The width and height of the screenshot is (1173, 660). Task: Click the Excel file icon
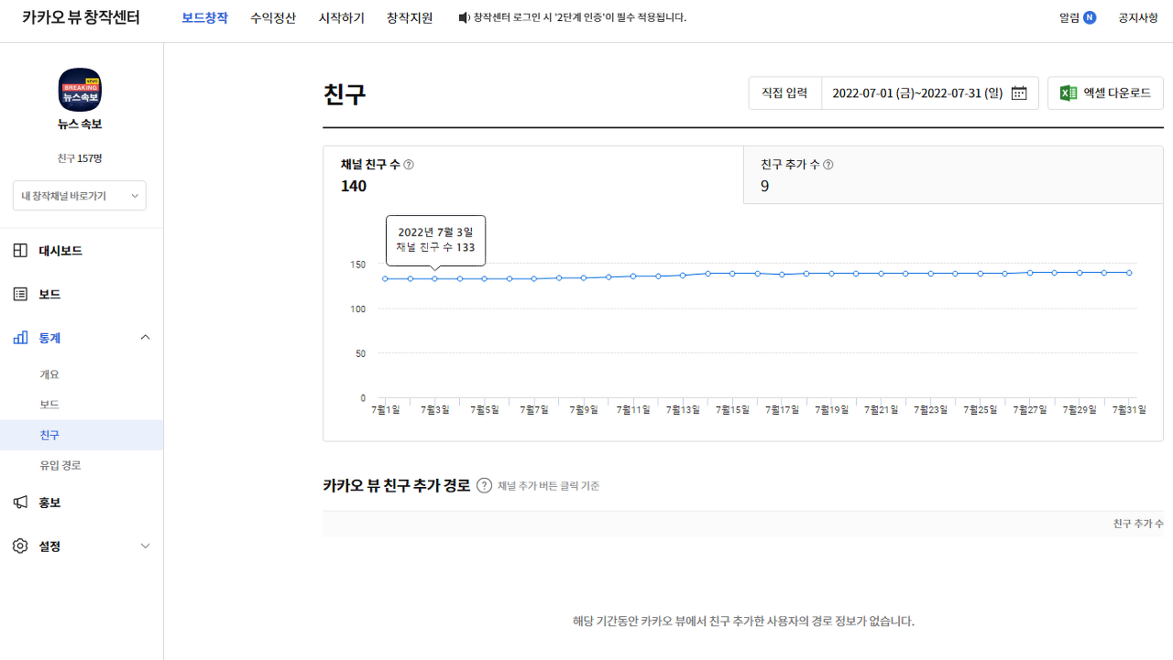coord(1068,93)
